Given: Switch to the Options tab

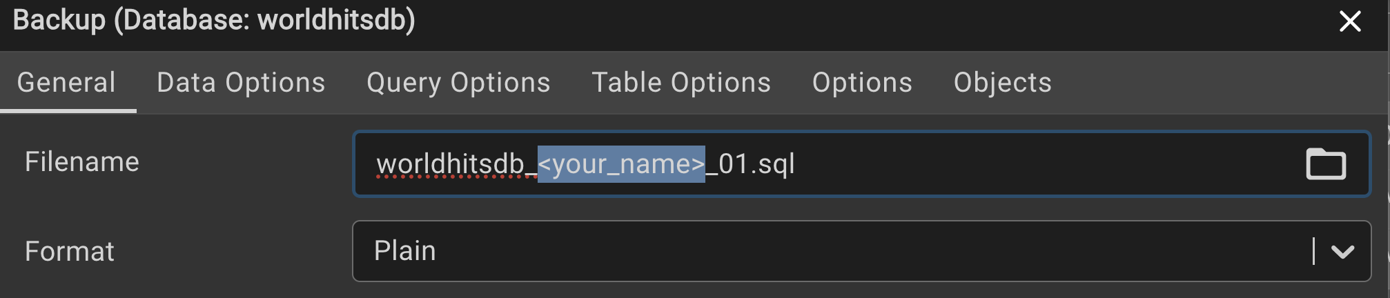Looking at the screenshot, I should pos(862,83).
